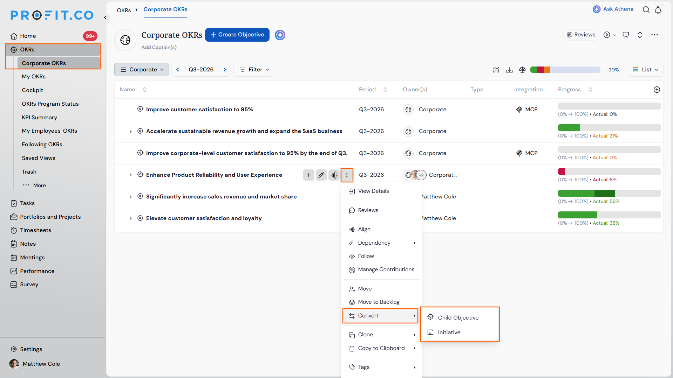Click the download icon in toolbar
The image size is (673, 378).
509,70
